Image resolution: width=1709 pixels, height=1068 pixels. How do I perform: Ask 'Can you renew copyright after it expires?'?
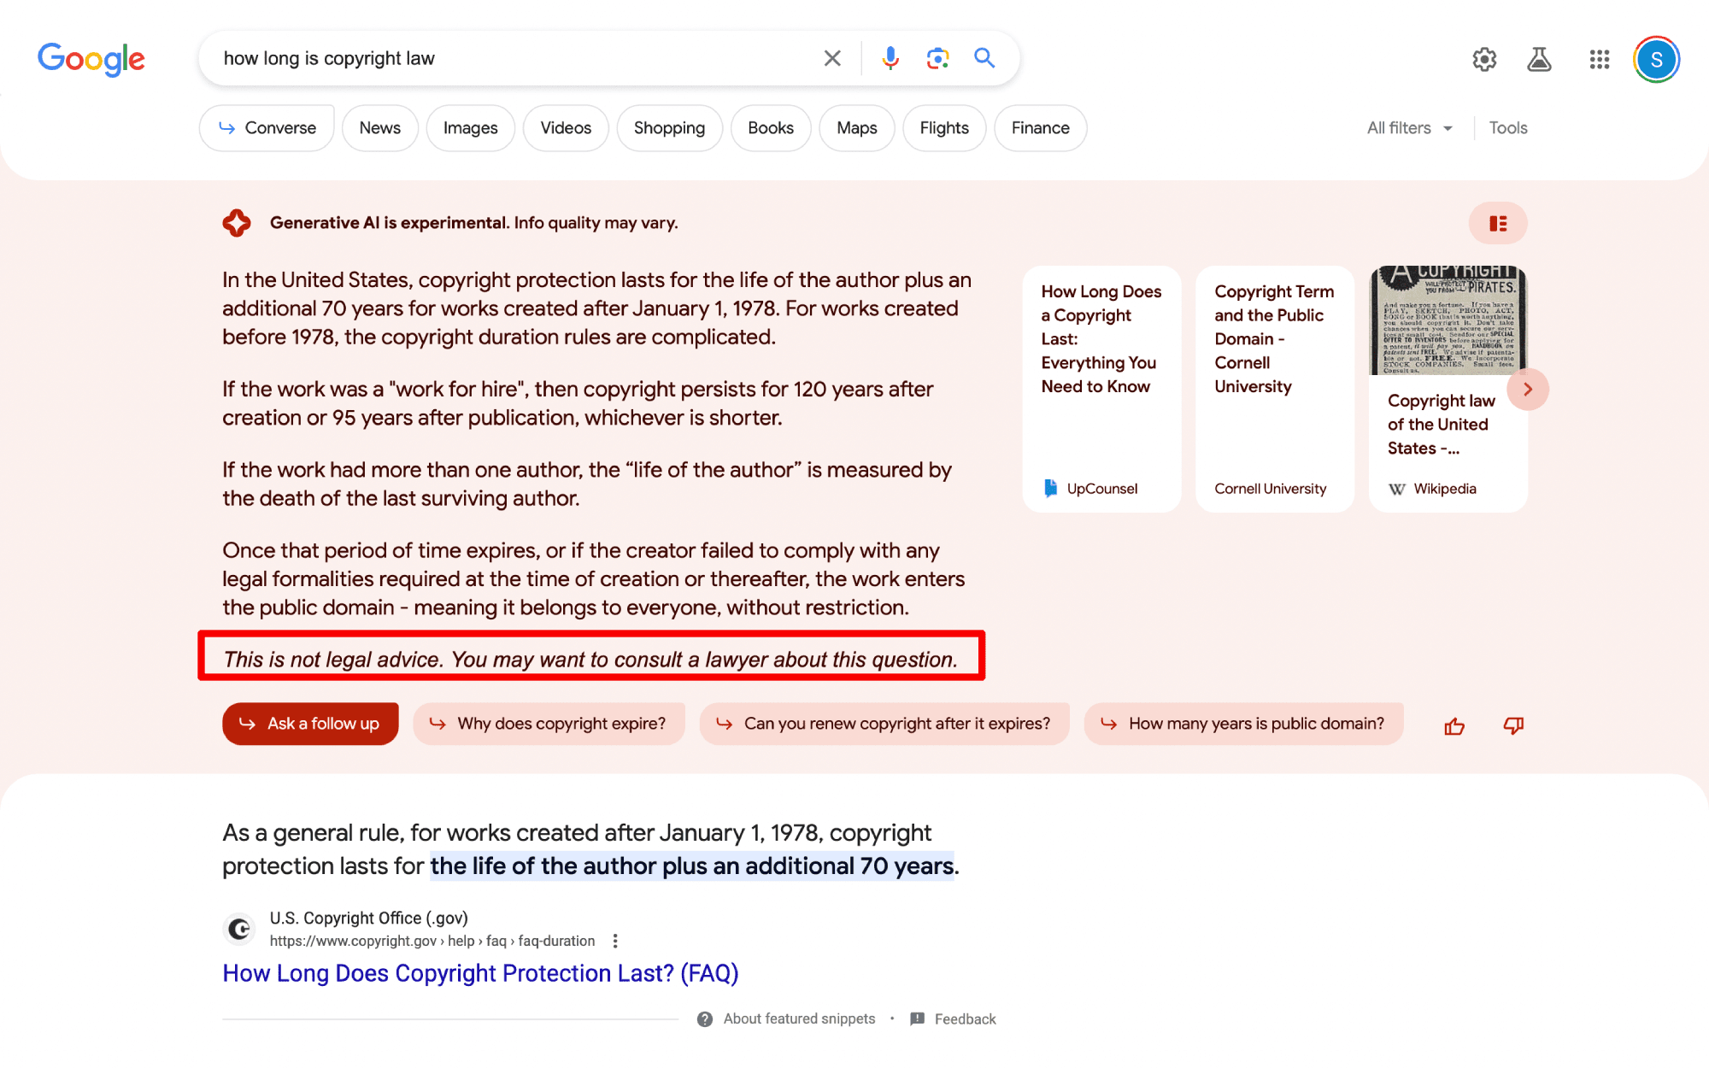[884, 724]
